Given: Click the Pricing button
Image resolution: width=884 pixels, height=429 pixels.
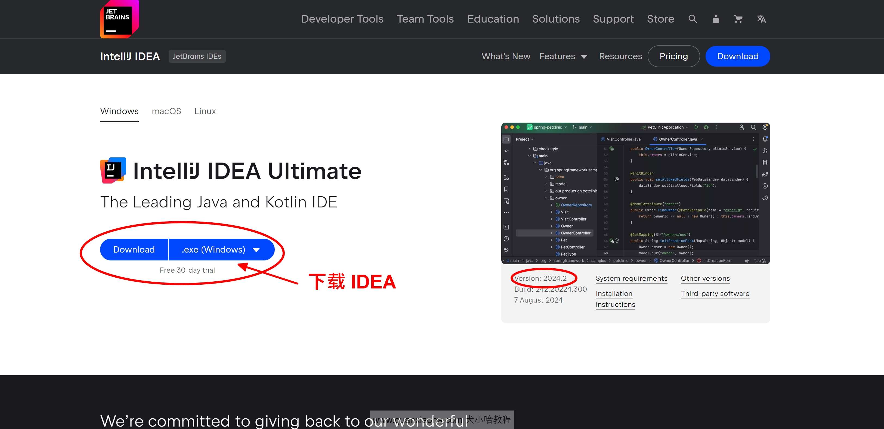Looking at the screenshot, I should tap(674, 56).
